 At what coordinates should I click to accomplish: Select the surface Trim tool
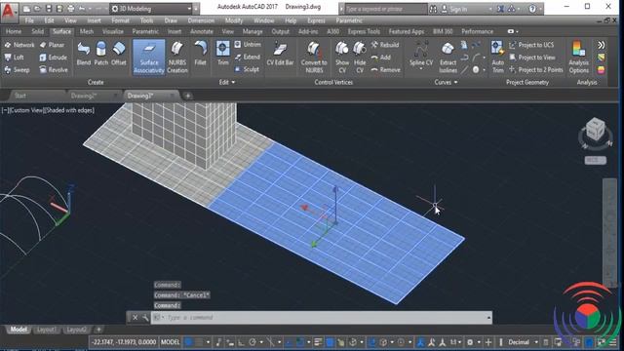point(223,54)
